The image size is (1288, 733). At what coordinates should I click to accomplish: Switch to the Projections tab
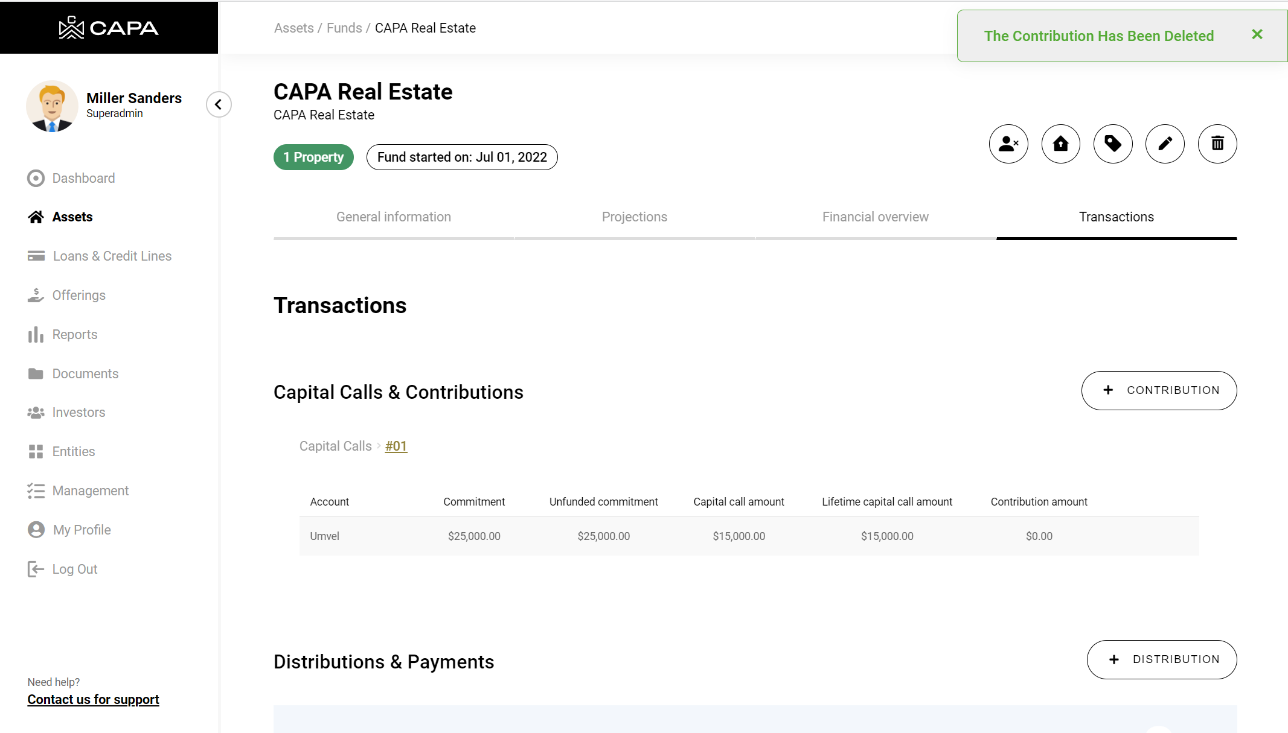pos(634,217)
